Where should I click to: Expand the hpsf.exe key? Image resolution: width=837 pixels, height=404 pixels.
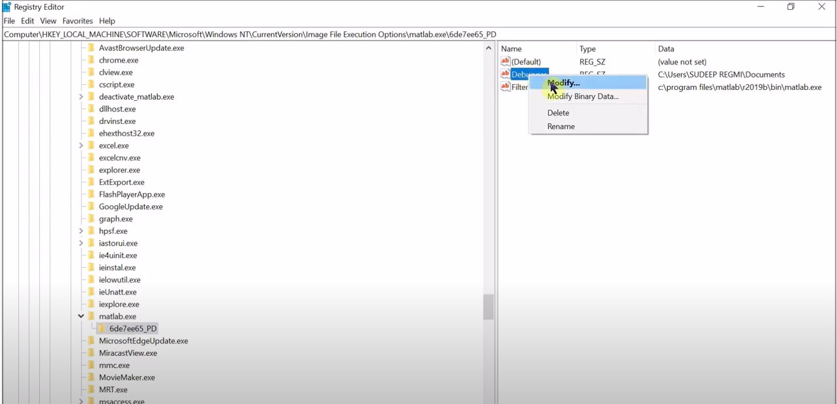81,231
